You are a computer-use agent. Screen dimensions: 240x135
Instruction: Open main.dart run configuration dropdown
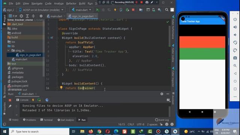(x=81, y=10)
